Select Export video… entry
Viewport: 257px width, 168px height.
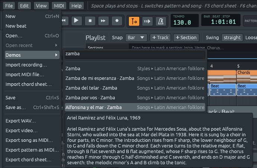click(x=32, y=130)
